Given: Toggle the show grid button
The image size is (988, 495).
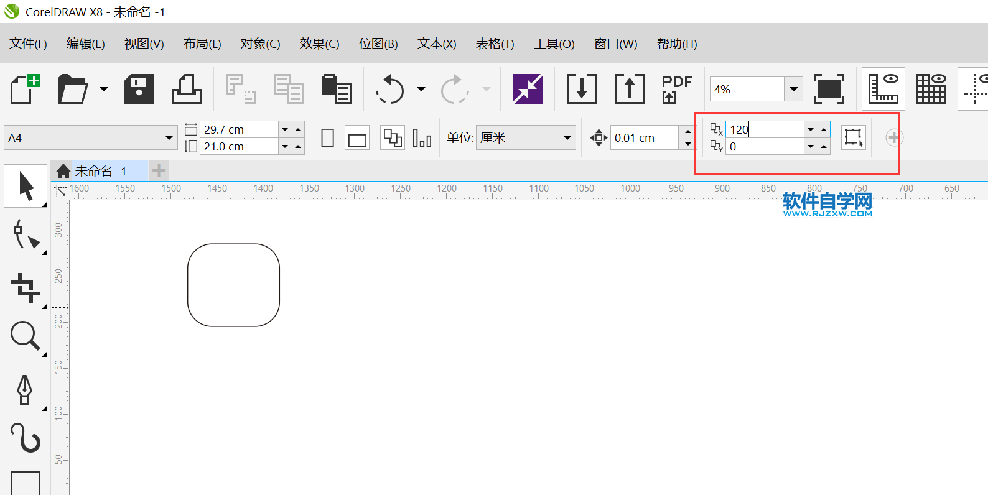Looking at the screenshot, I should tap(931, 89).
